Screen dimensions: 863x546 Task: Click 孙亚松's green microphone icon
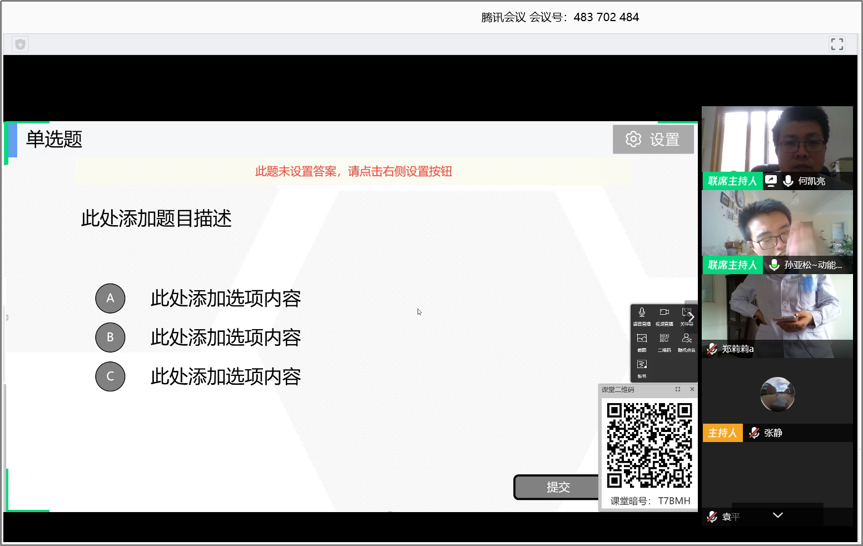[x=774, y=265]
